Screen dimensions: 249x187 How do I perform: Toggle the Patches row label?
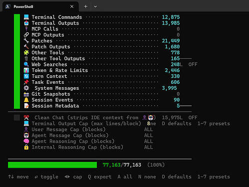point(42,41)
